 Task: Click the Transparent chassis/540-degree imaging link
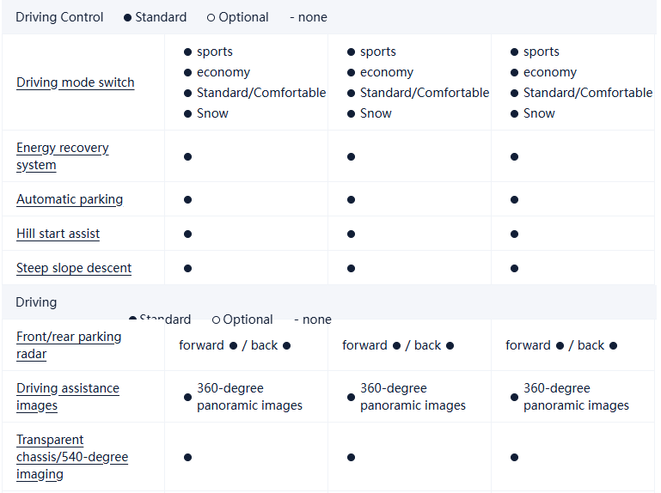(x=72, y=457)
